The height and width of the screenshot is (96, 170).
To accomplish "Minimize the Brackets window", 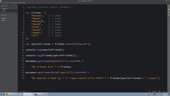I will coord(164,1).
